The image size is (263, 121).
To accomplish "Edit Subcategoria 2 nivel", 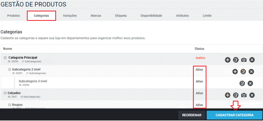I will click(243, 72).
